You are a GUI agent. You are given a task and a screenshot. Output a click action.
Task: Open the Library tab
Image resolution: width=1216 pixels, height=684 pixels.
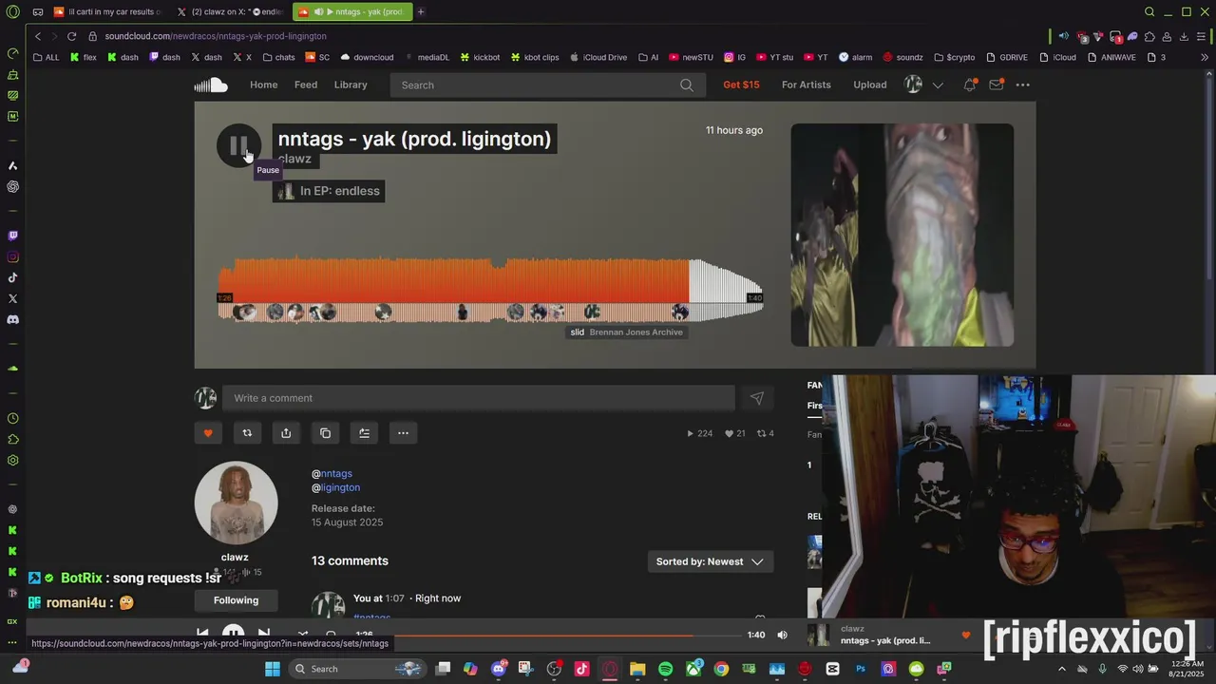click(351, 85)
